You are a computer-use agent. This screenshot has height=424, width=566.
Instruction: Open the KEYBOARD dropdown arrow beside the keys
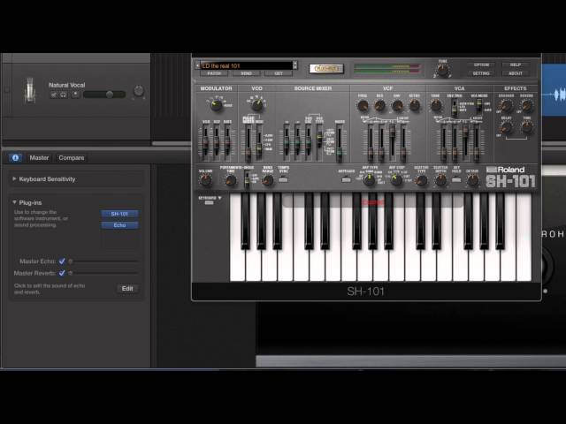[x=219, y=198]
